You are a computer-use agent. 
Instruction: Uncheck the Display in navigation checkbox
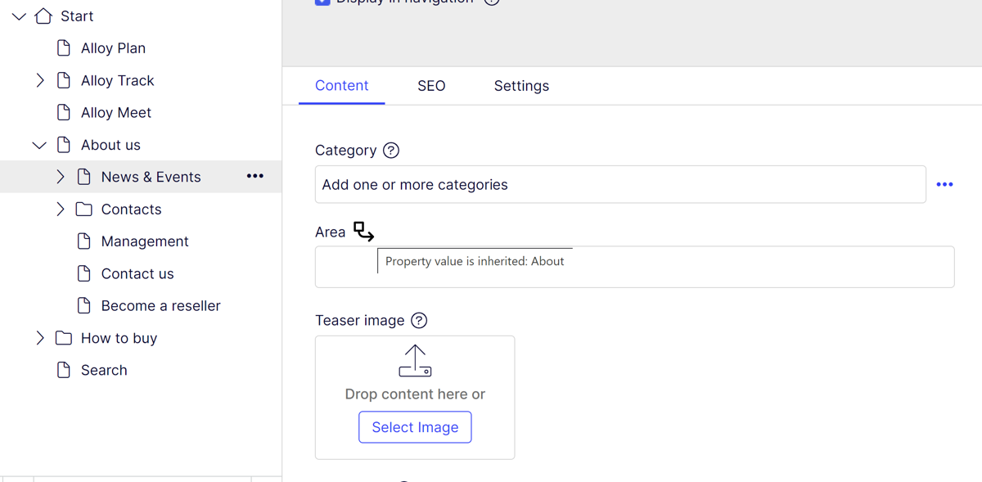[322, 2]
